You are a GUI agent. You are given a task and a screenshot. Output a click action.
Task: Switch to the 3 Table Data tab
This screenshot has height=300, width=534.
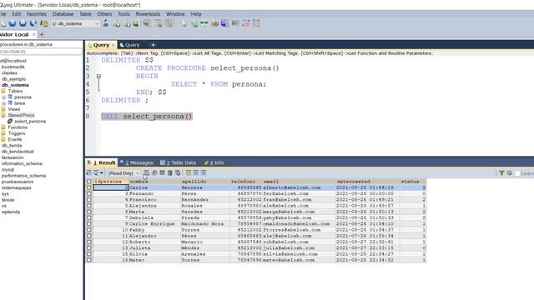[179, 162]
